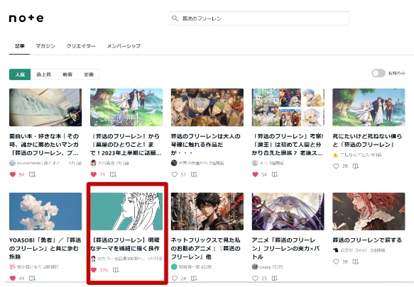Click author avatar on 死にたいけど死ねない僕ら card
Image resolution: width=414 pixels, height=287 pixels.
(336, 155)
